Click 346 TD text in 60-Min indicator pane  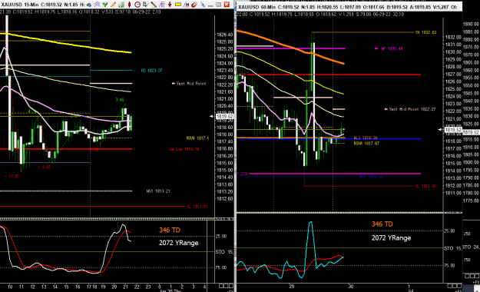pyautogui.click(x=382, y=224)
